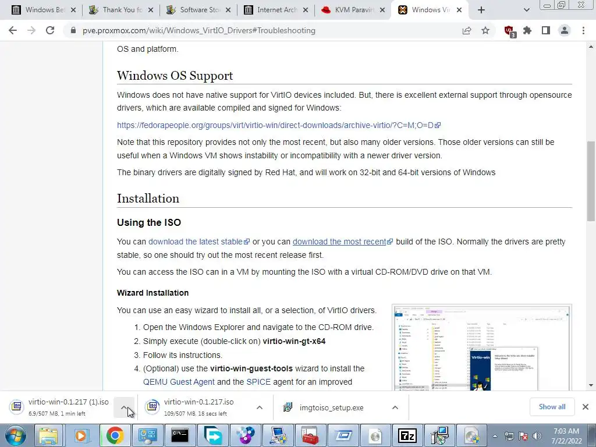Open the fedorapeople archive-virtio link
The width and height of the screenshot is (596, 447).
[x=279, y=125]
